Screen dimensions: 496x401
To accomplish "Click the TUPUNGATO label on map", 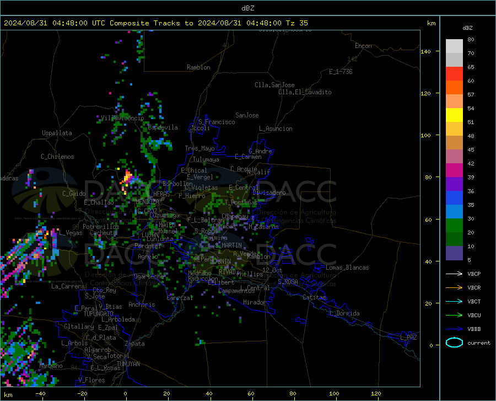I will coord(99,314).
